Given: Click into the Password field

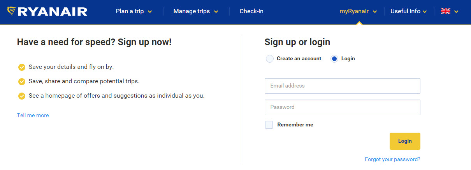Looking at the screenshot, I should coord(342,107).
